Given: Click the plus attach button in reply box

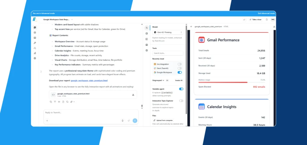Looking at the screenshot, I should coord(47,121).
